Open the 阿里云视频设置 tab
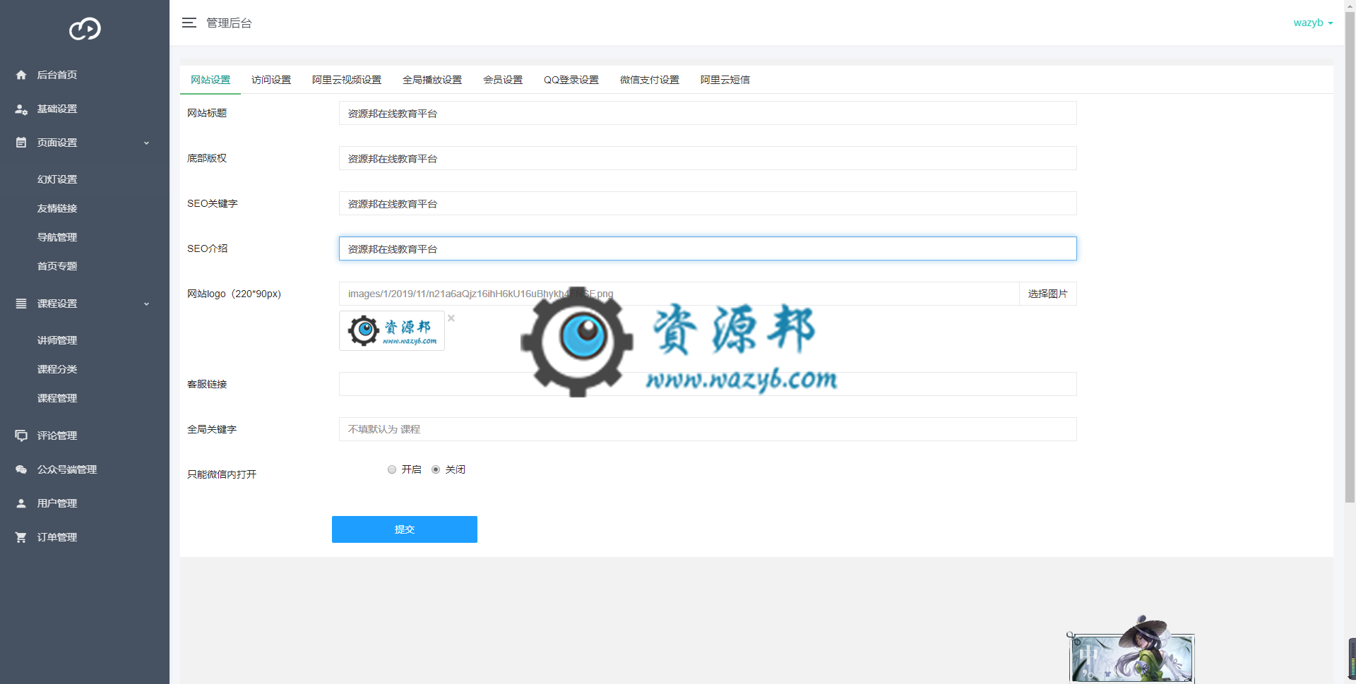 (347, 80)
